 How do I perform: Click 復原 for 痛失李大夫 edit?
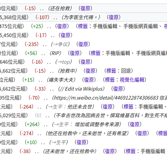tap(89, 80)
